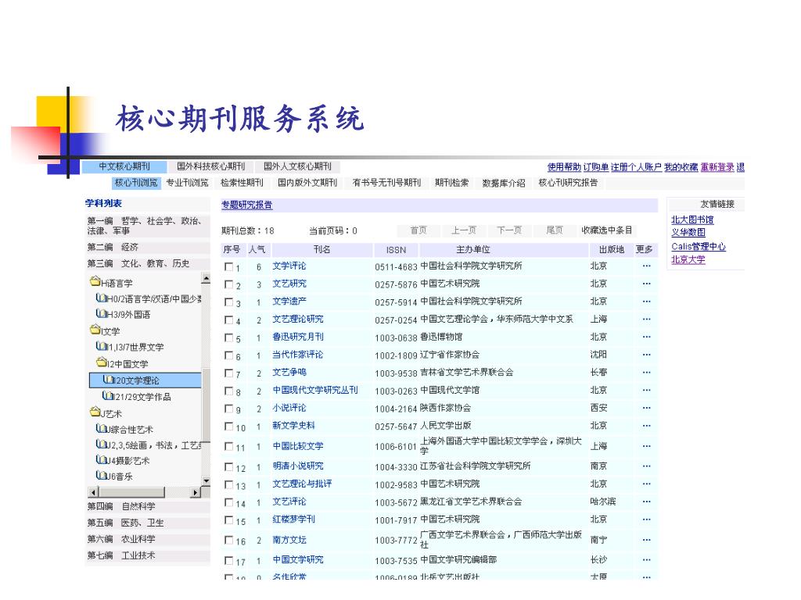The image size is (801, 600).
Task: Open the 专业刊浏览 submenu
Action: click(x=188, y=183)
